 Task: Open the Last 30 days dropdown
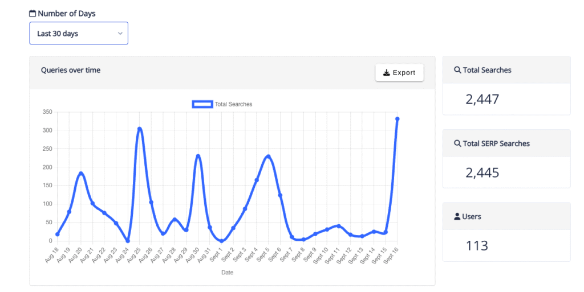(79, 34)
